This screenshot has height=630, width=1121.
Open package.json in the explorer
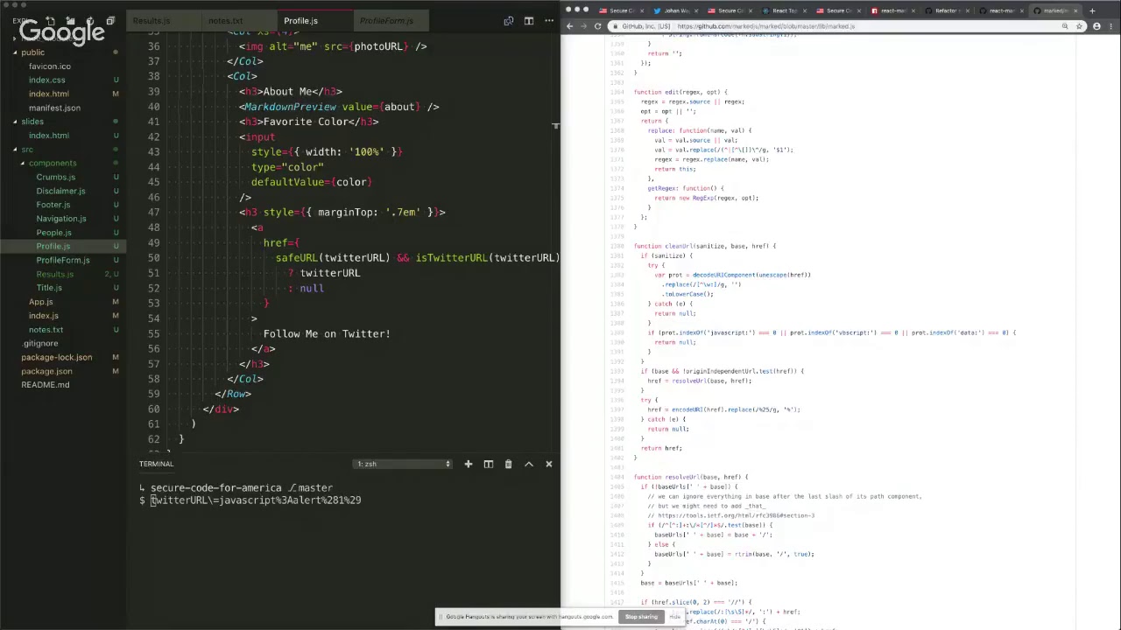(46, 371)
